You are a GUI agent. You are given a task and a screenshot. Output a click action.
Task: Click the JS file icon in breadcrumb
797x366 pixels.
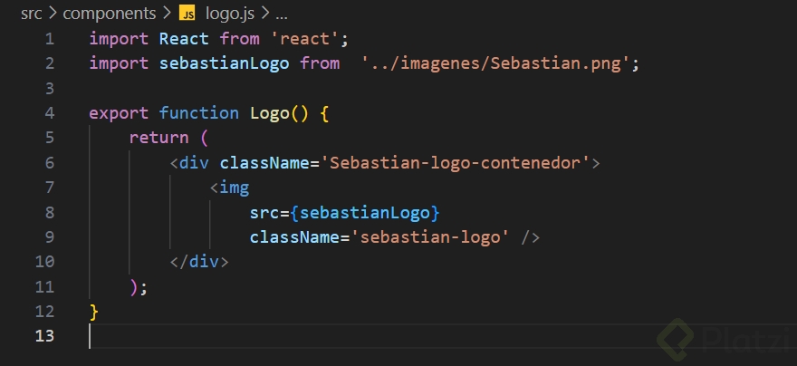(x=187, y=14)
